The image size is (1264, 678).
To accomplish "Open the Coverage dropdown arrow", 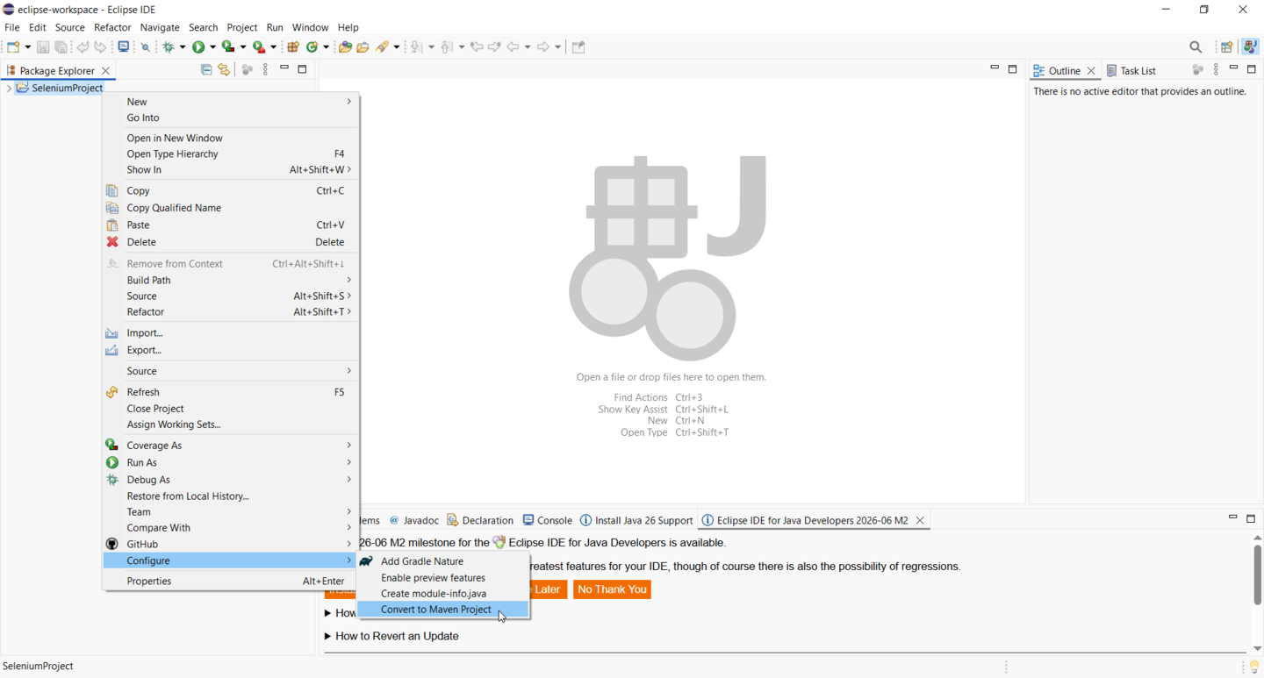I will pyautogui.click(x=242, y=47).
